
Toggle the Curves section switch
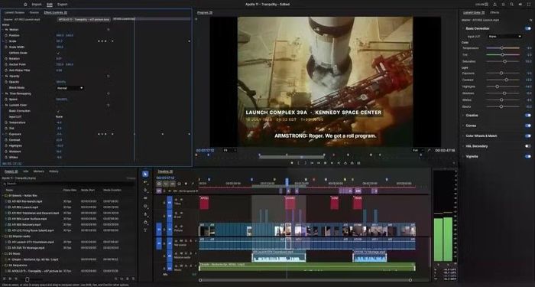528,126
